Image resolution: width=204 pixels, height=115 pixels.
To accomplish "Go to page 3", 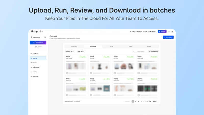I will point(138,101).
